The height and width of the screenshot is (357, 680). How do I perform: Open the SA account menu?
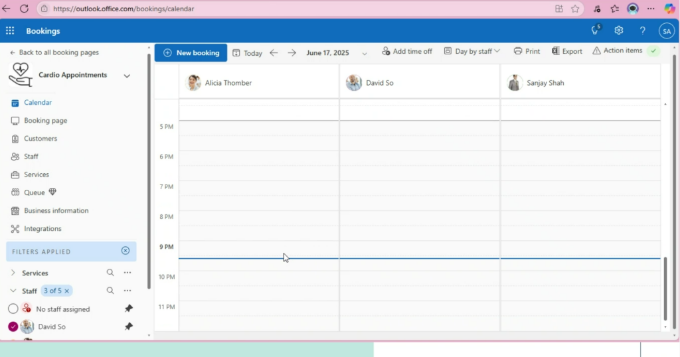pos(667,31)
